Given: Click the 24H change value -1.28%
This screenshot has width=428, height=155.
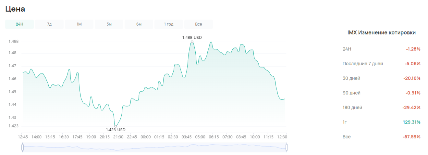Looking at the screenshot, I should click(x=413, y=49).
